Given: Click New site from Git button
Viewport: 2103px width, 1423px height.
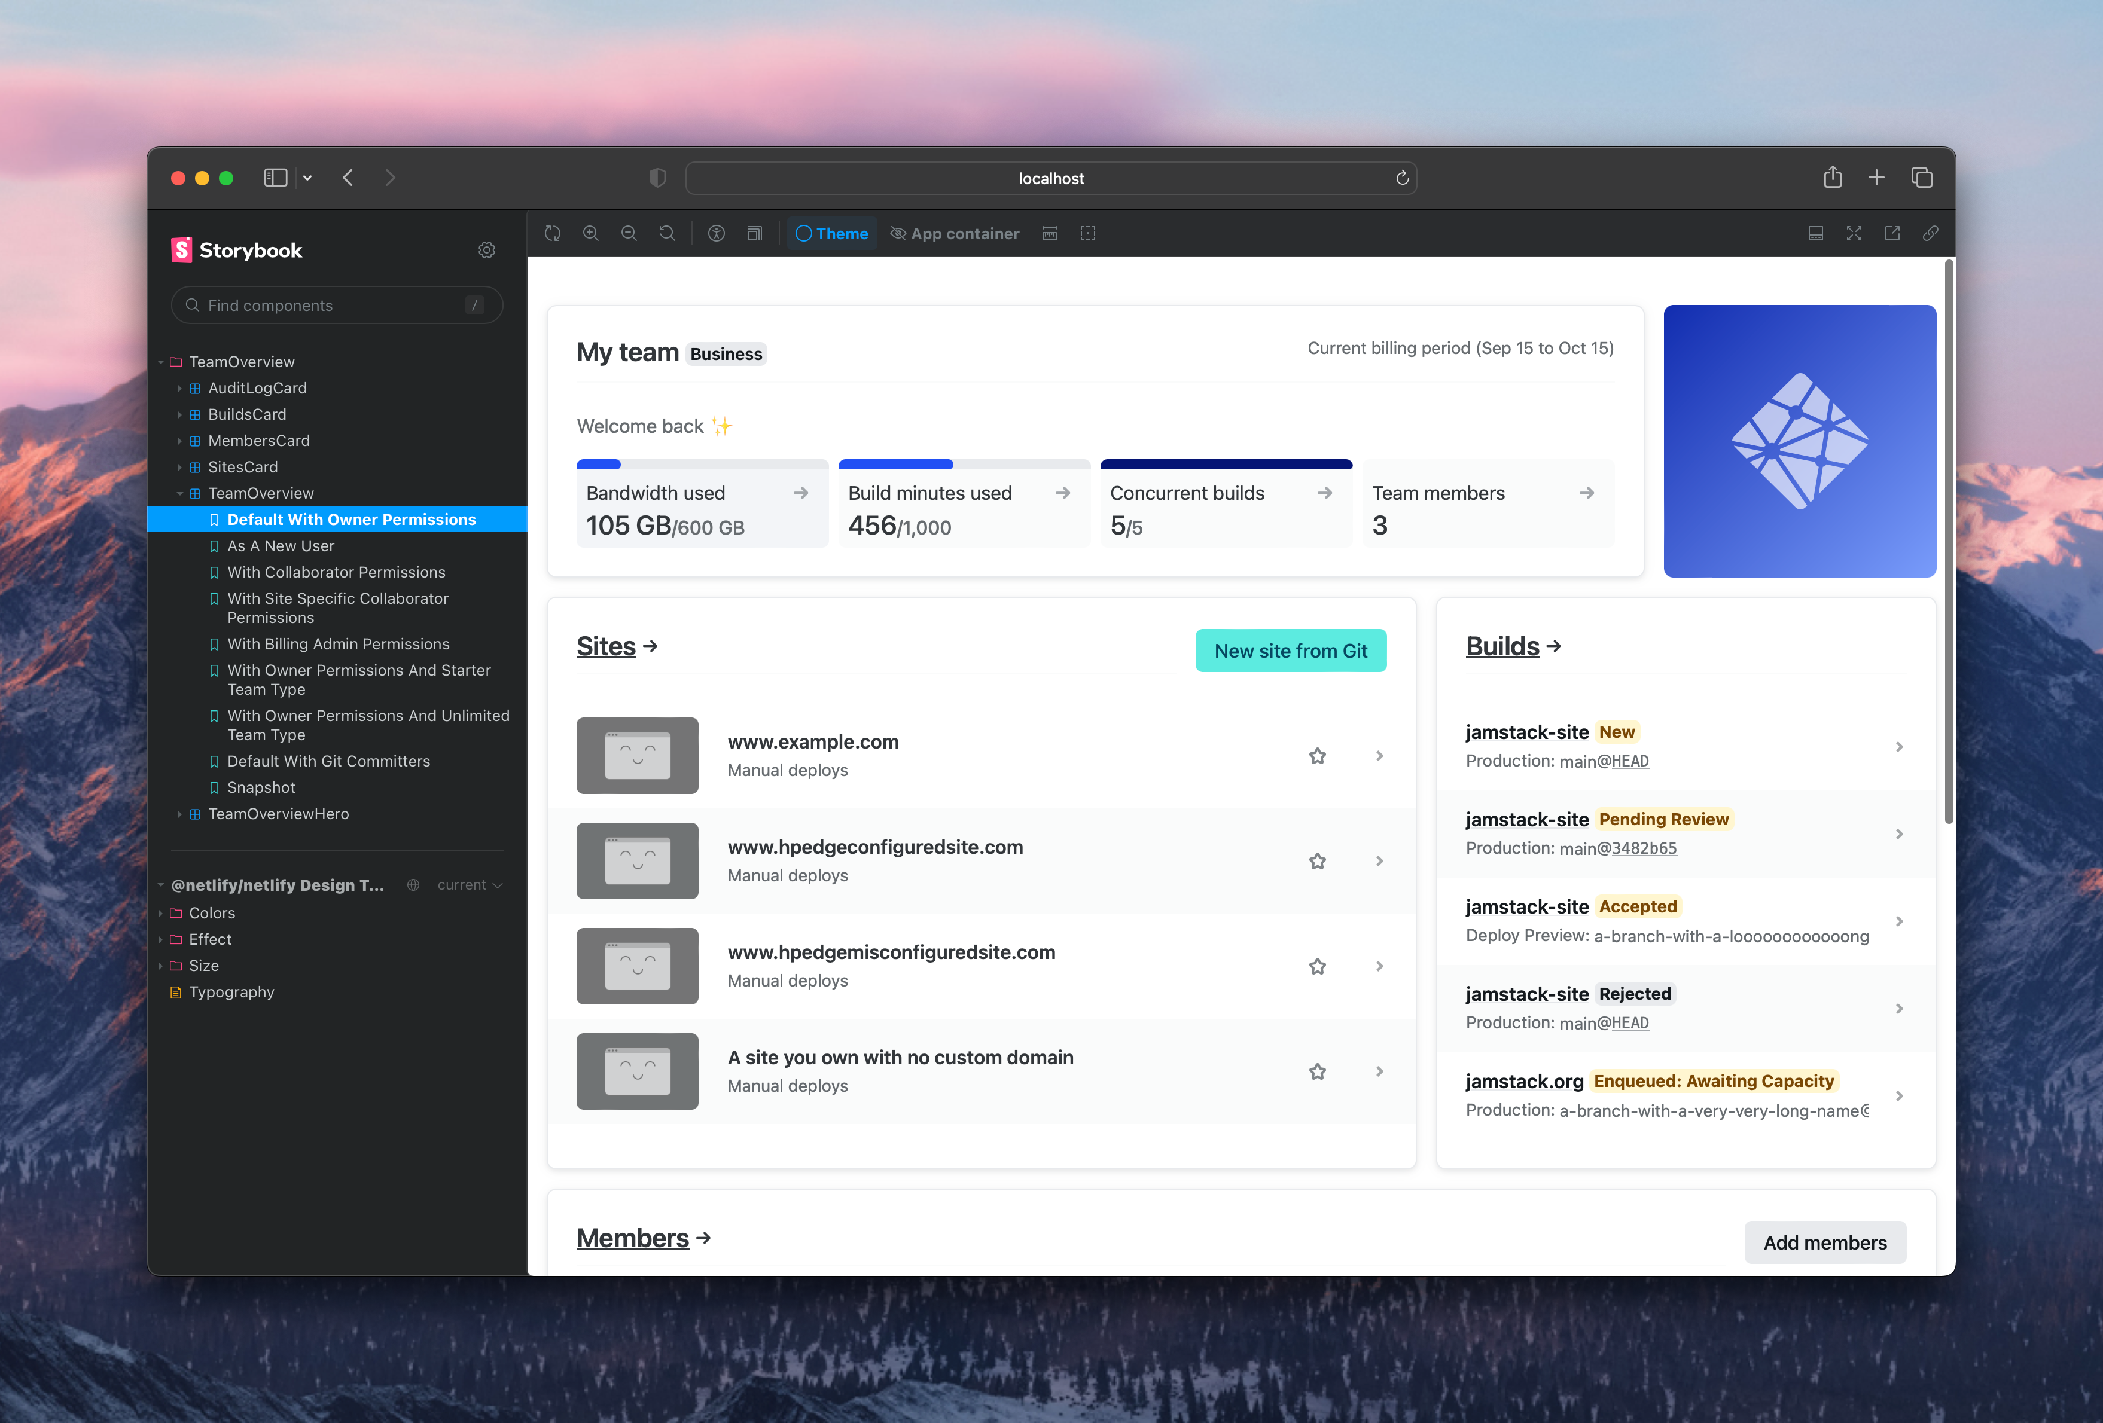Looking at the screenshot, I should tap(1290, 649).
